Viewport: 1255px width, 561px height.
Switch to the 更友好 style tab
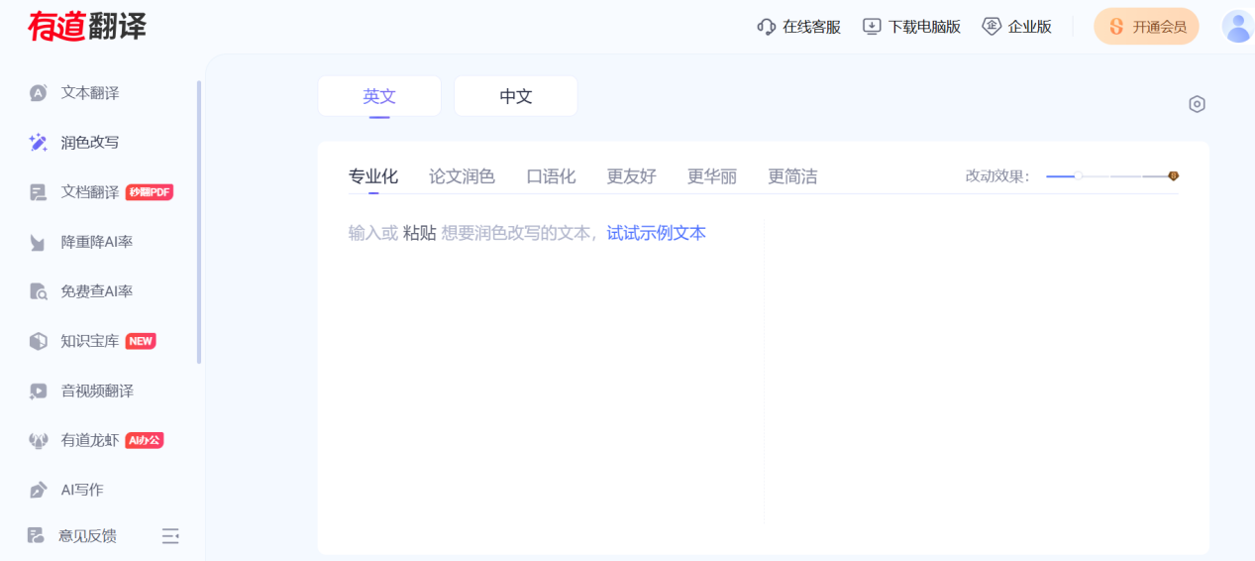(x=632, y=176)
